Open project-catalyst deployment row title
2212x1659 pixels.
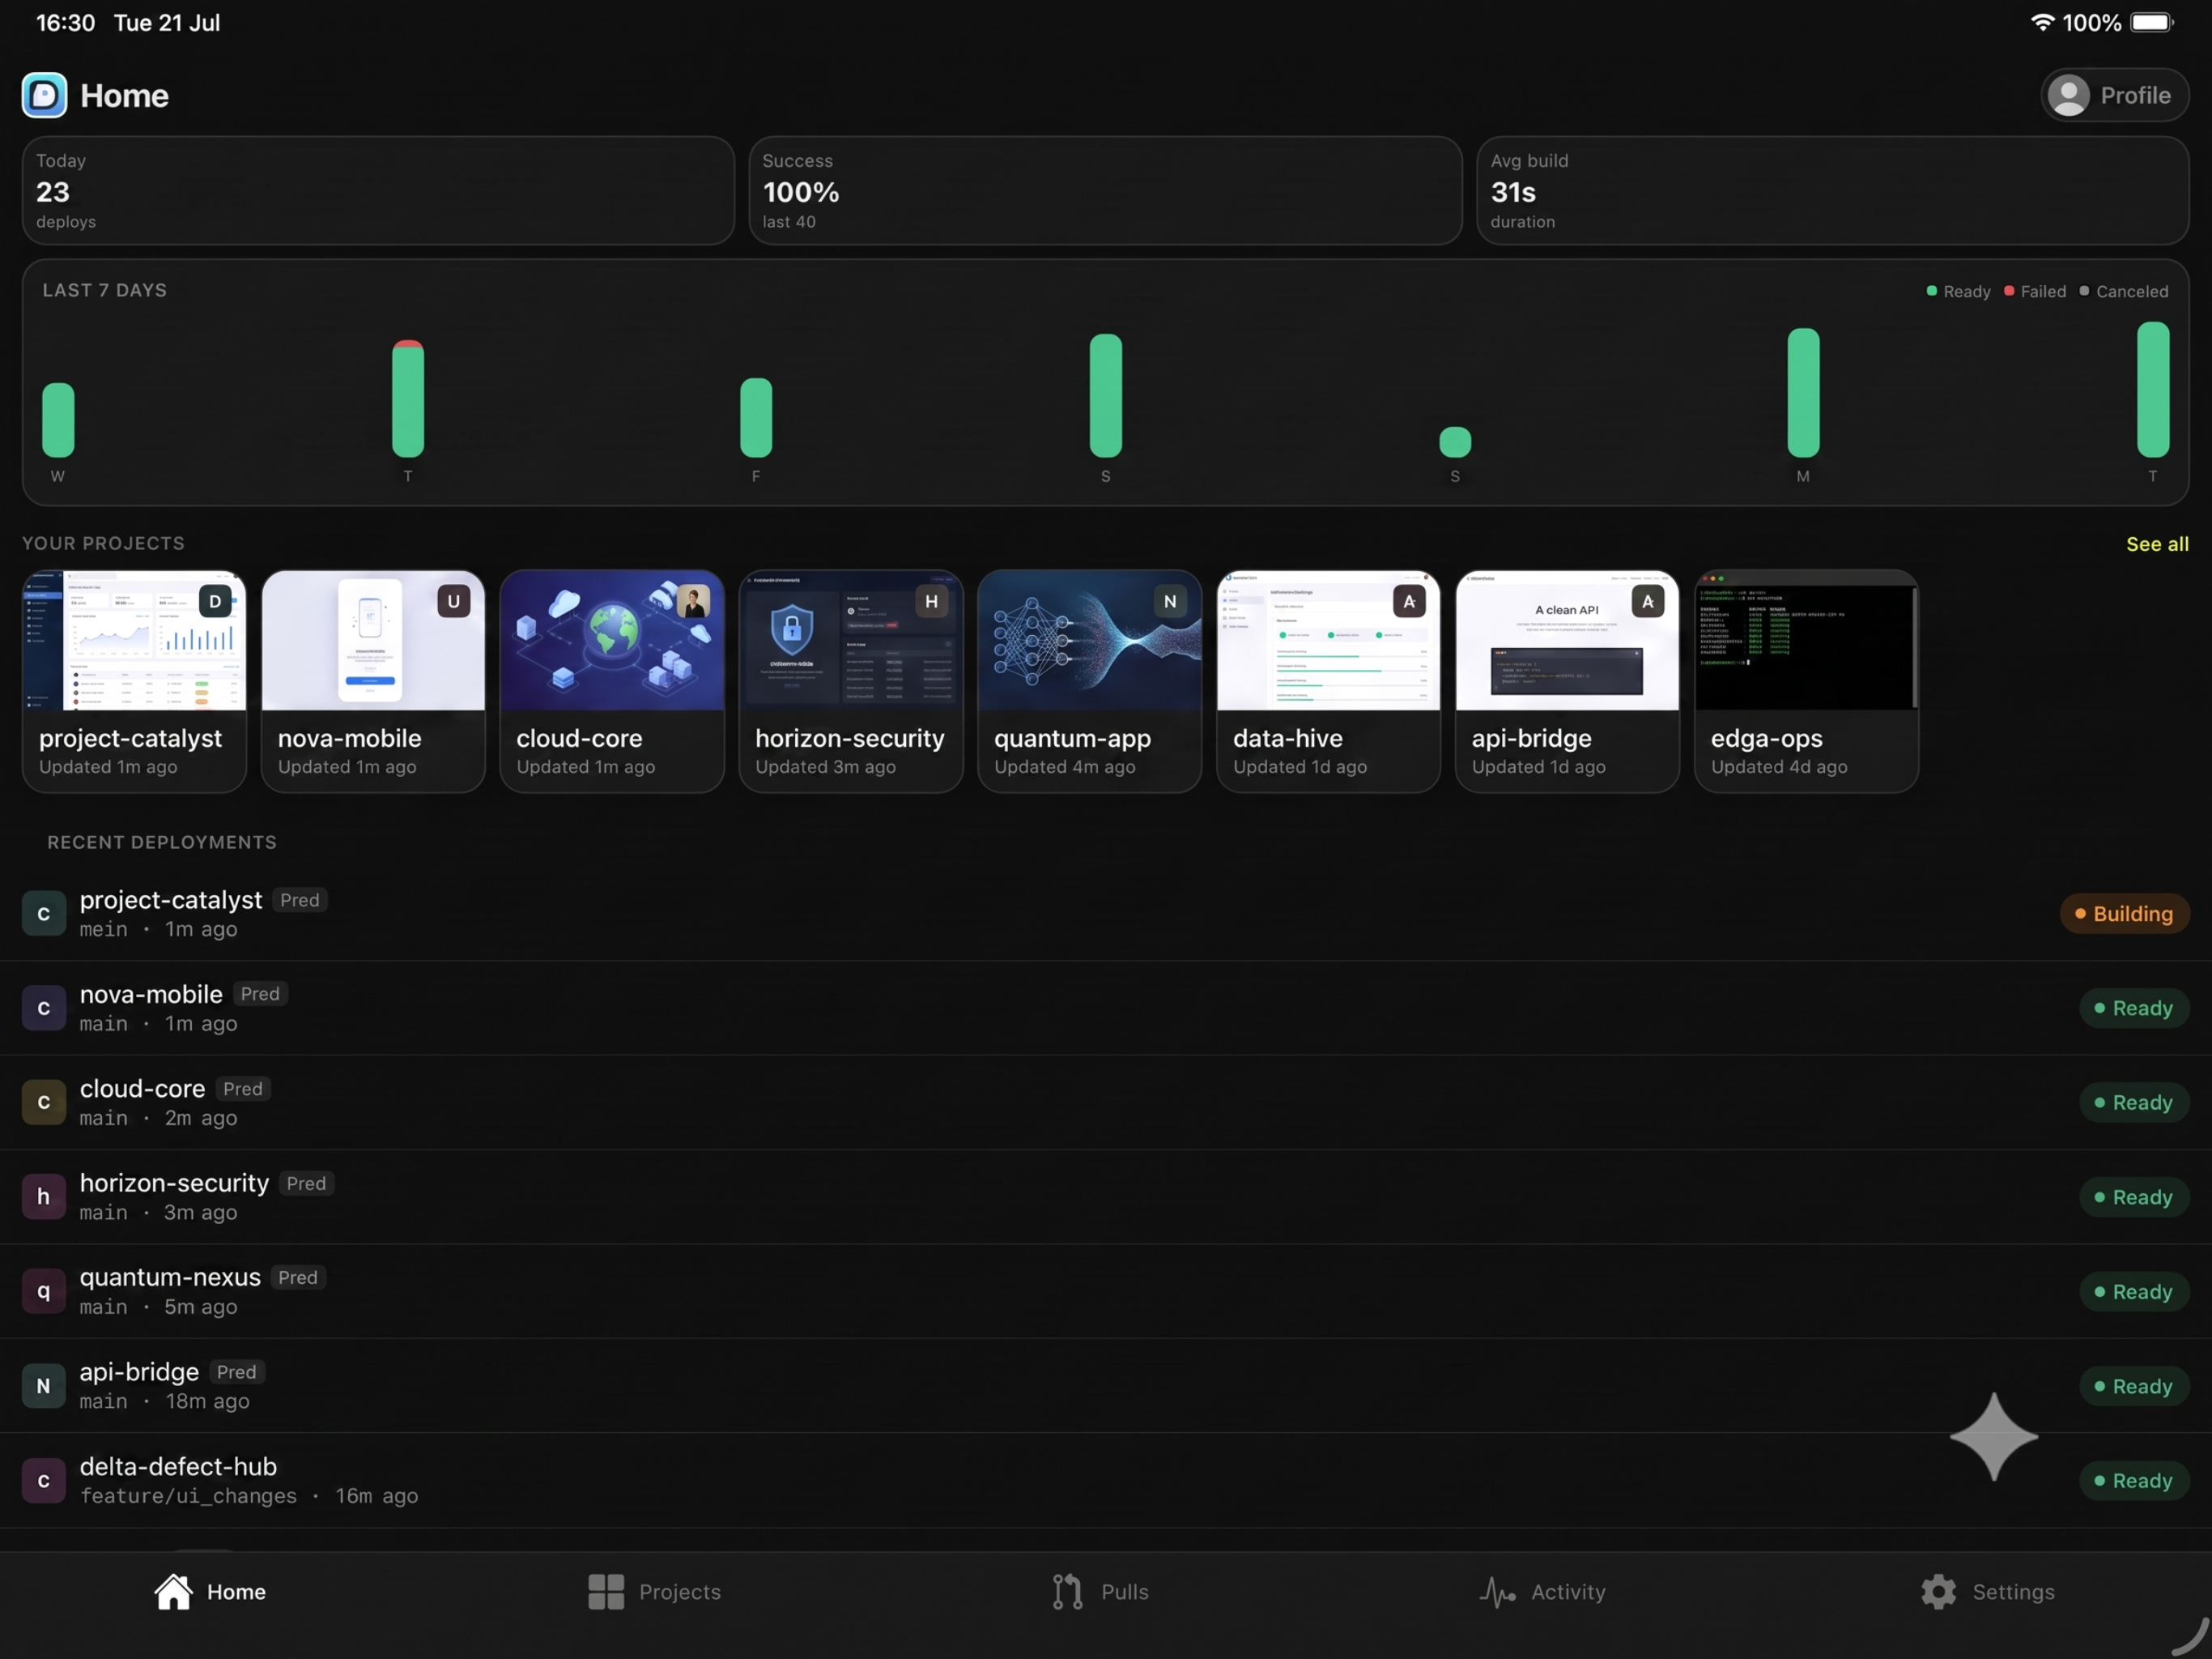(171, 899)
